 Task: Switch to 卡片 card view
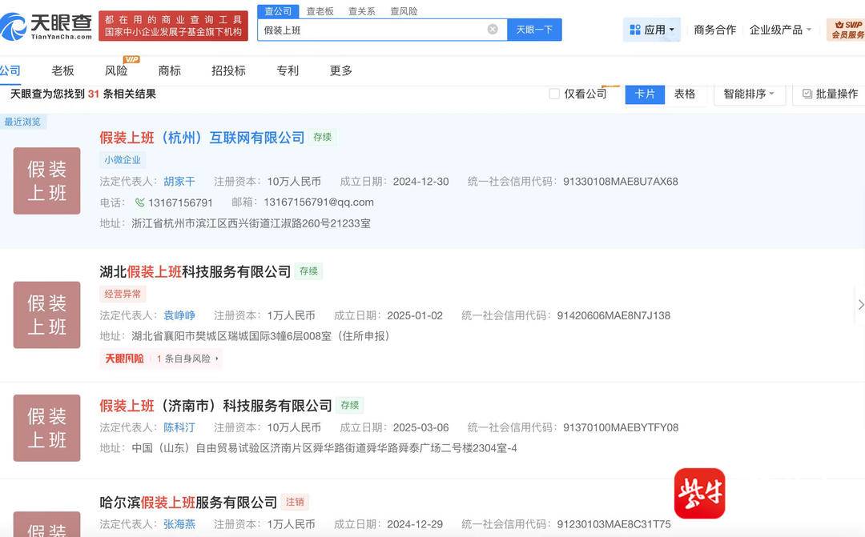[645, 94]
